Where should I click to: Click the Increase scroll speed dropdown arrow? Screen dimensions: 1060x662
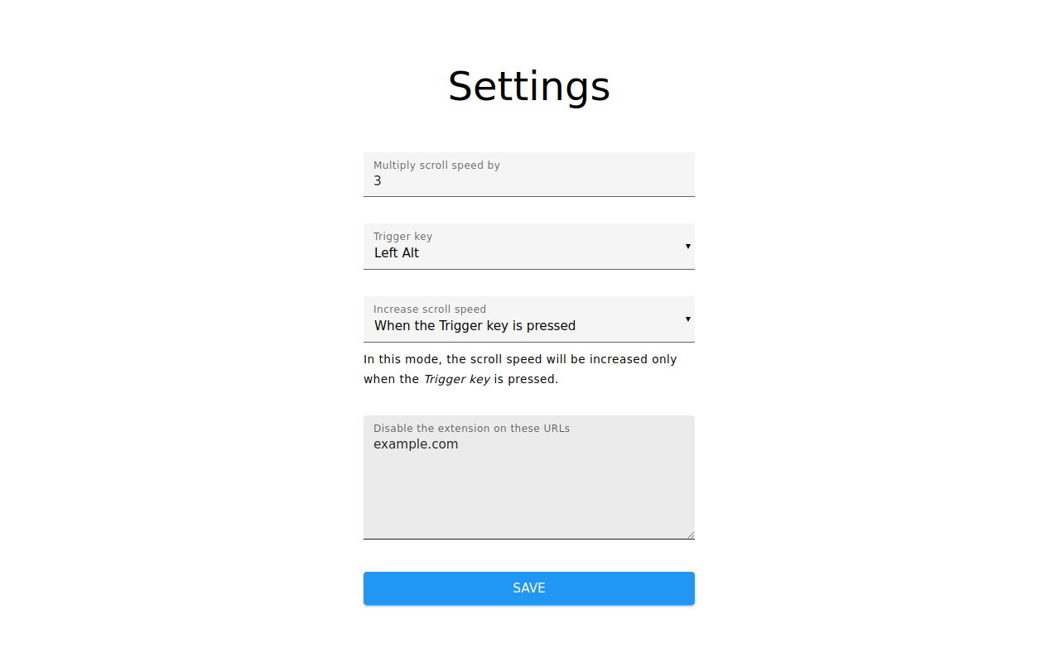click(687, 319)
